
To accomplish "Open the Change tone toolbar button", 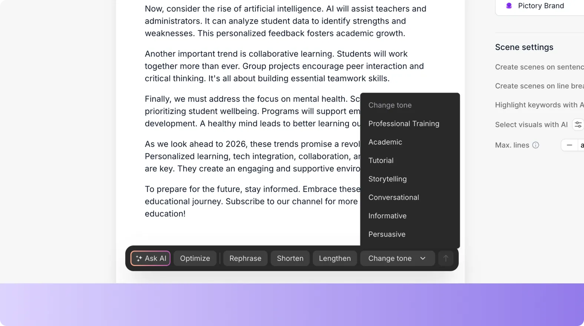I will (390, 258).
